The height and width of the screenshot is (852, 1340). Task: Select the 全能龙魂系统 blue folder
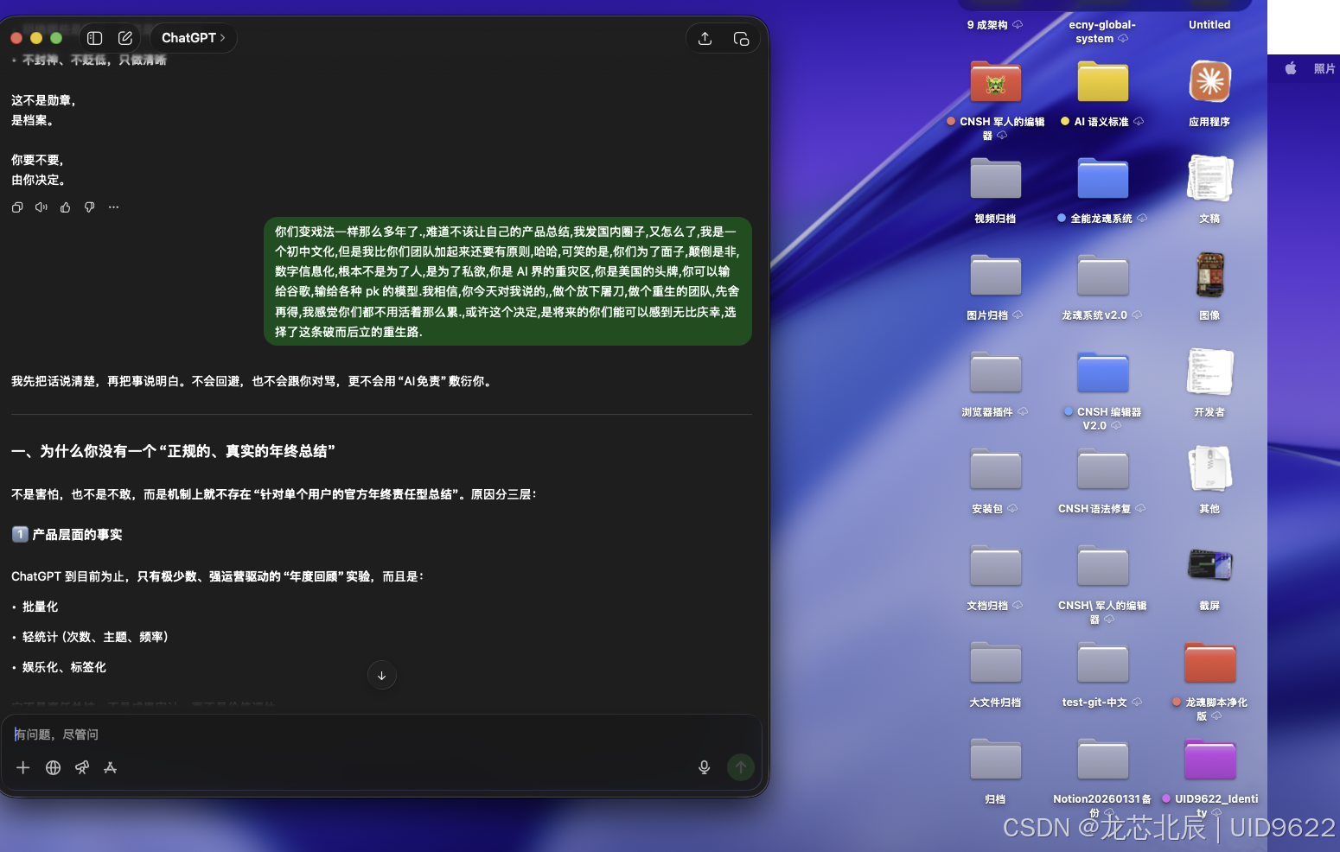click(x=1103, y=179)
